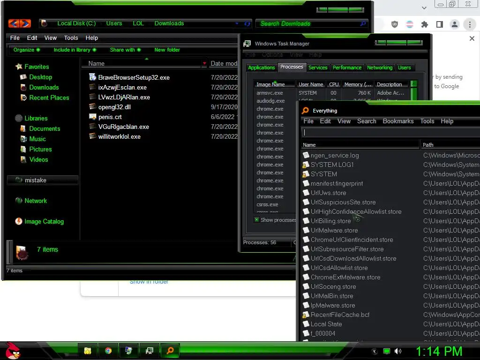Open Pictures library in sidebar
This screenshot has width=480, height=360.
pos(40,150)
